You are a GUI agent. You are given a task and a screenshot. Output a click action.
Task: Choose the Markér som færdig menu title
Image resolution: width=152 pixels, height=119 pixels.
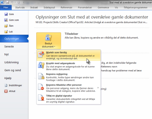pyautogui.click(x=57, y=53)
